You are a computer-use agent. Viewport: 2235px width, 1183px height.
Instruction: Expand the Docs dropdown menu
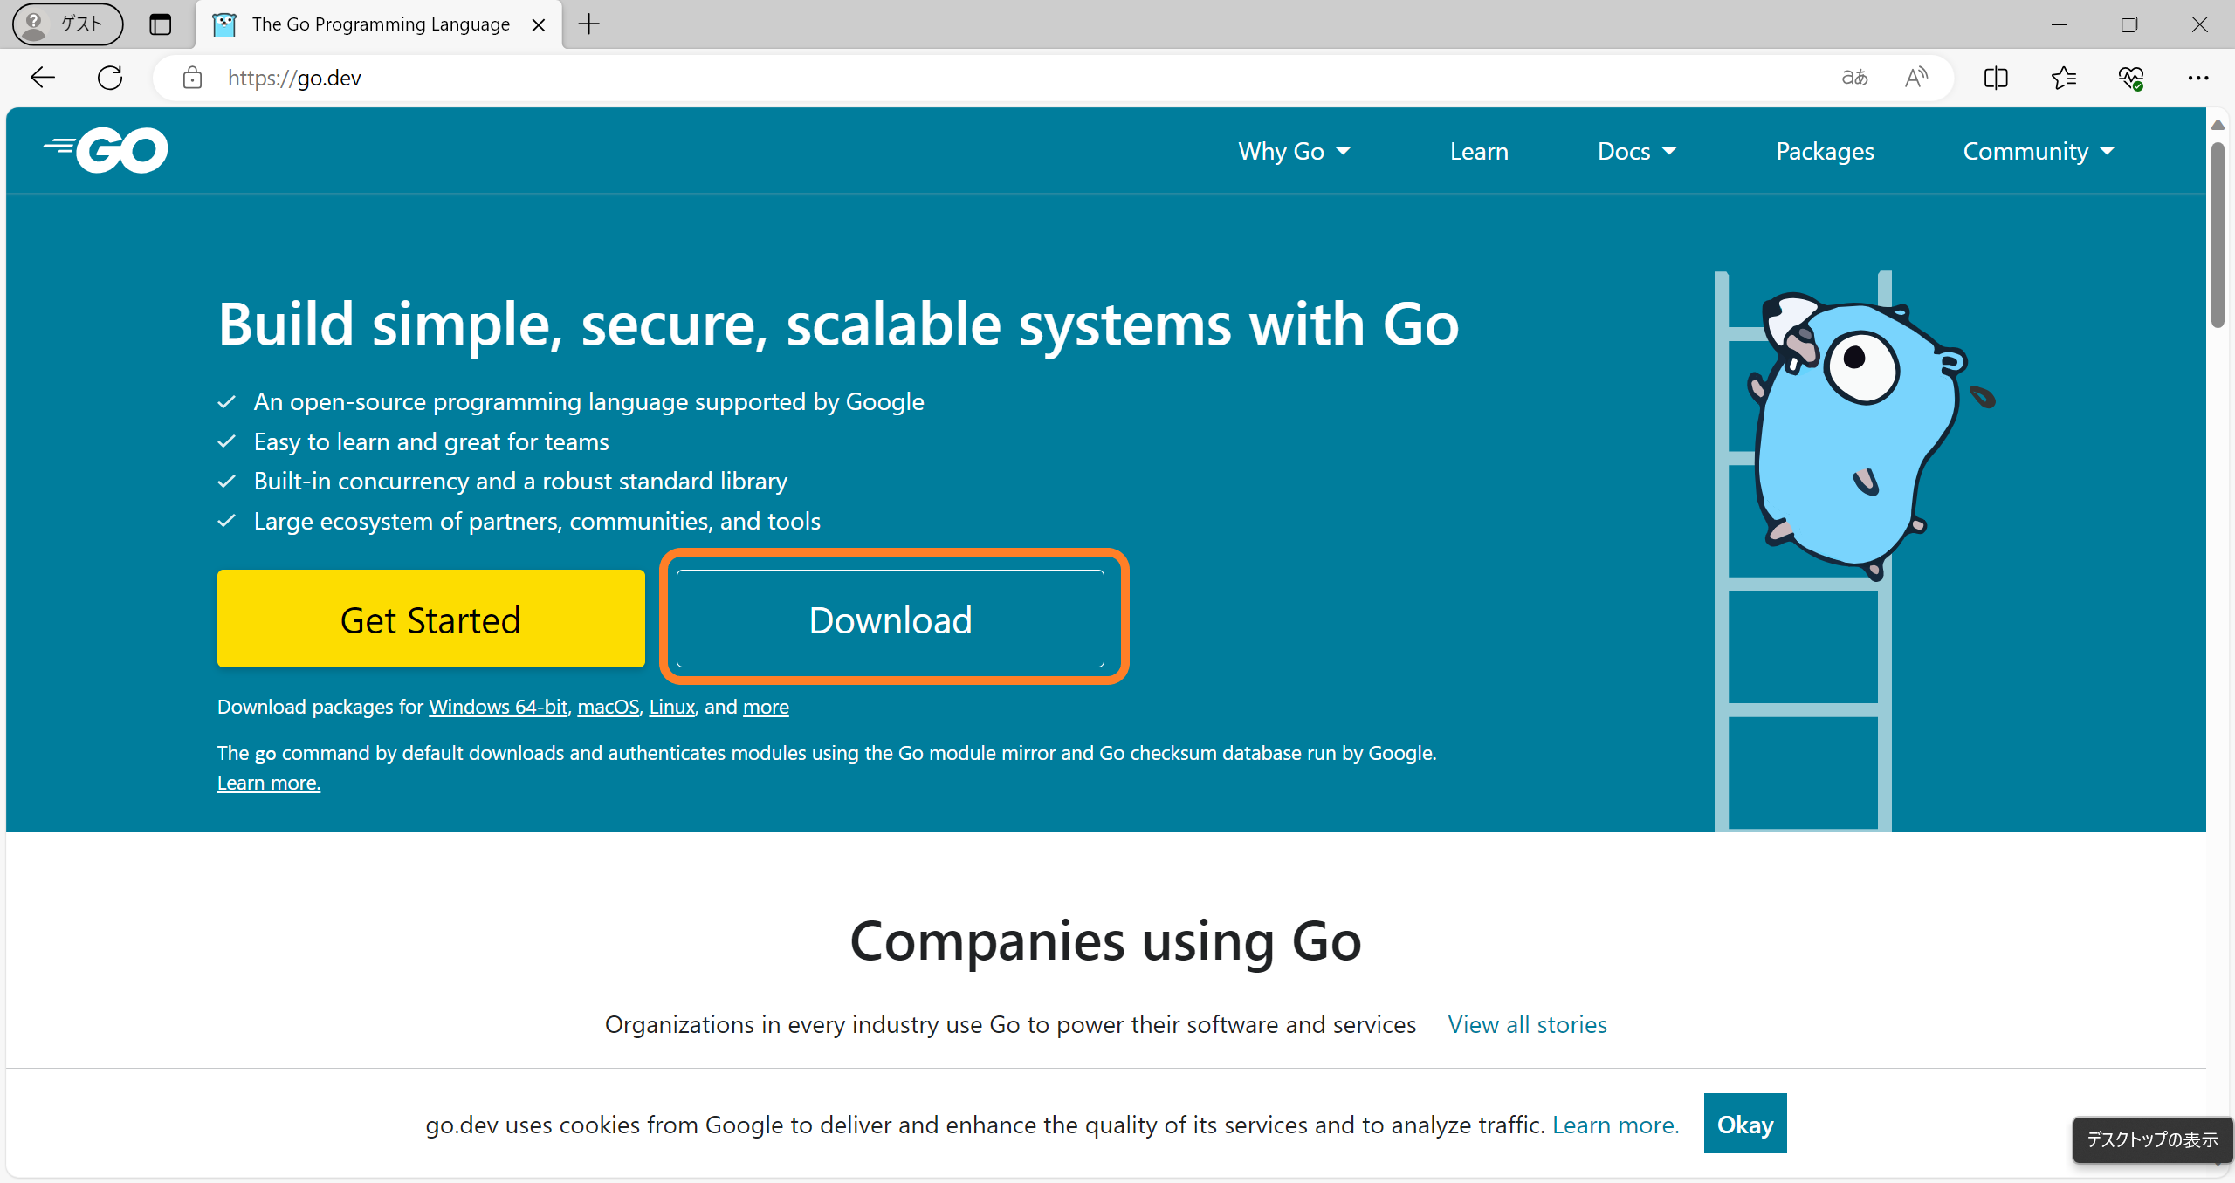pyautogui.click(x=1637, y=151)
